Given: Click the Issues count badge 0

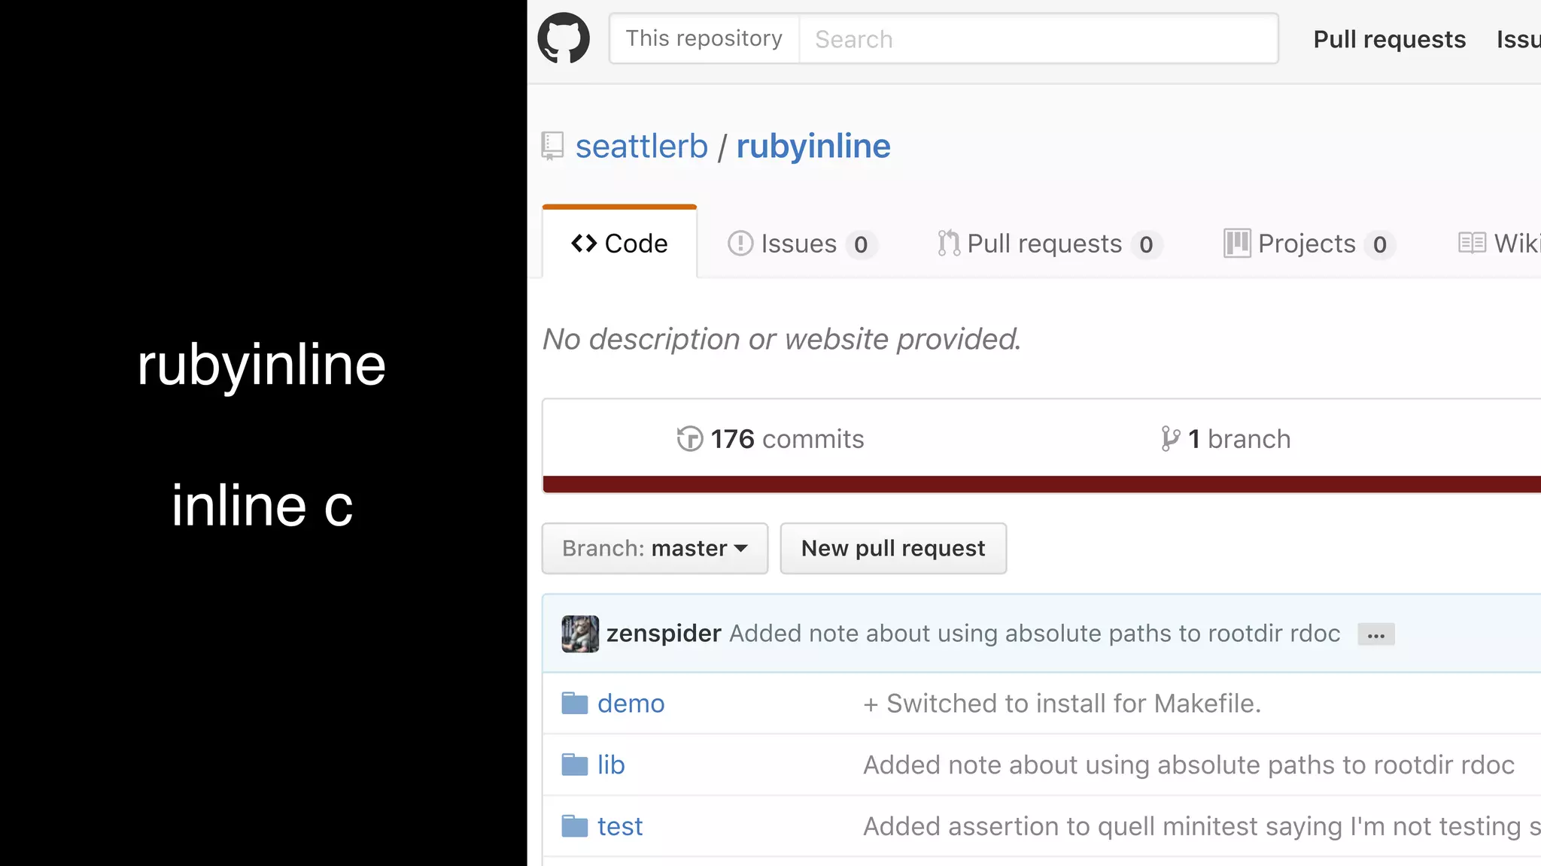Looking at the screenshot, I should click(x=861, y=244).
